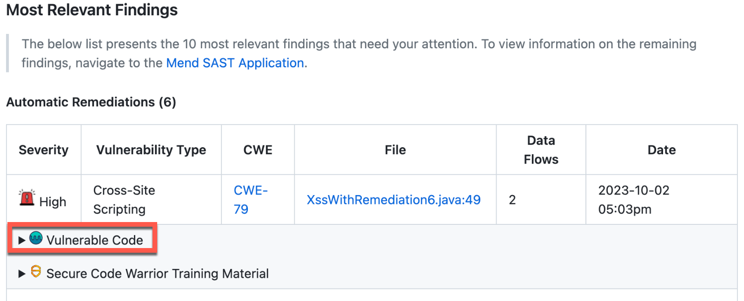Click the Secure Code Warrior shield icon
This screenshot has width=744, height=301.
[36, 271]
